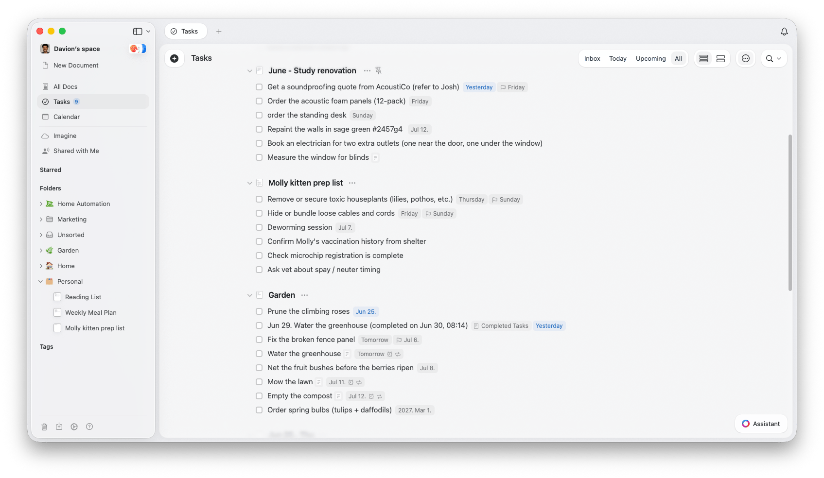Open ellipsis menu for Molly kitten prep list
The width and height of the screenshot is (824, 478).
point(352,183)
